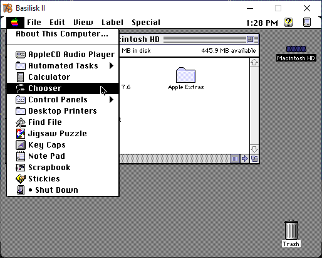
Task: Open the rainbow Apple menu icon
Action: click(x=15, y=23)
